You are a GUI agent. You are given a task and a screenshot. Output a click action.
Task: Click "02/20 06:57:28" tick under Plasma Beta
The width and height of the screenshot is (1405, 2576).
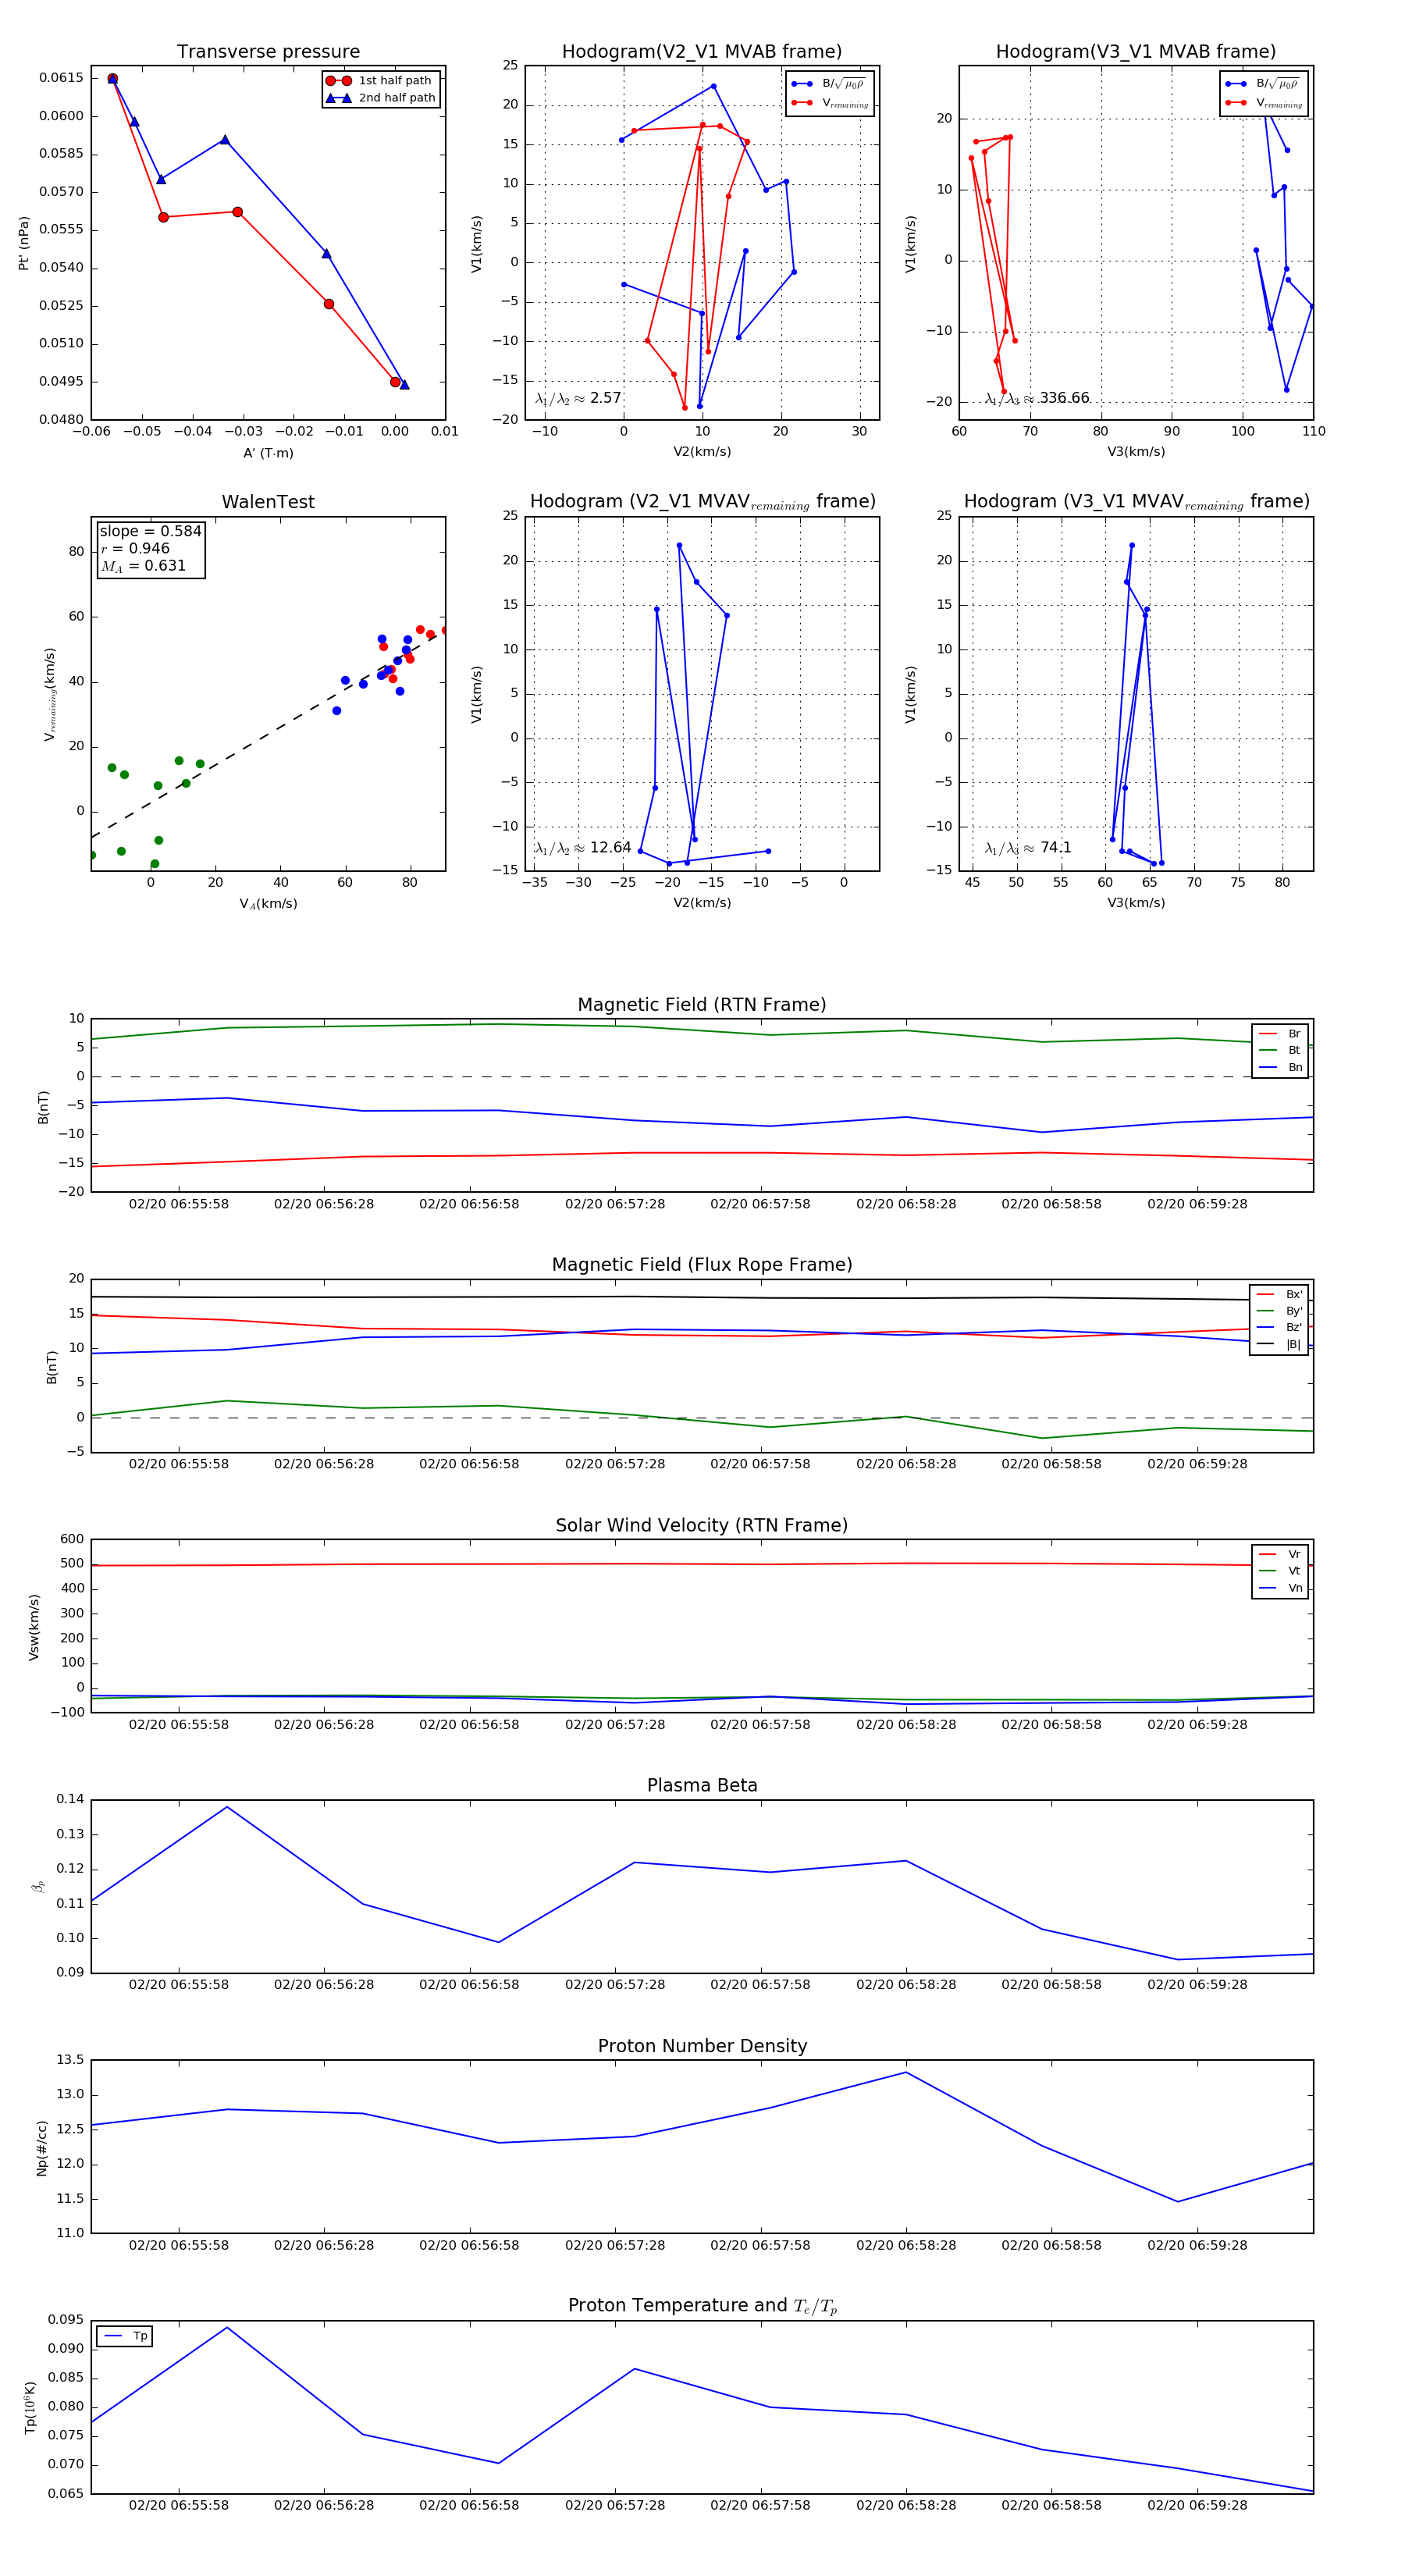[x=615, y=1984]
